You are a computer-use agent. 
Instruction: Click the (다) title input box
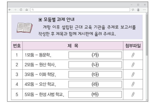point(95,74)
